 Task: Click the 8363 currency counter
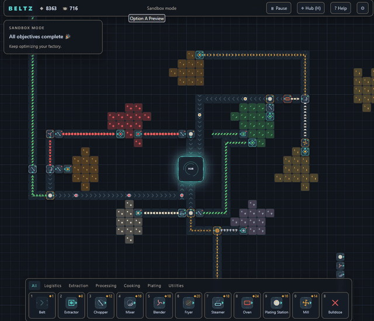click(x=48, y=8)
